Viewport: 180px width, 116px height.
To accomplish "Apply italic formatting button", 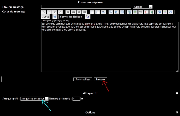I will click(x=49, y=12).
